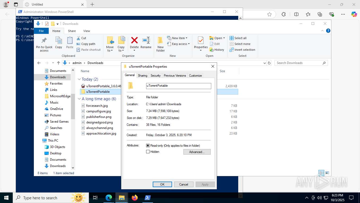360x203 pixels.
Task: Click the Copy ribbon icon
Action: tap(58, 40)
